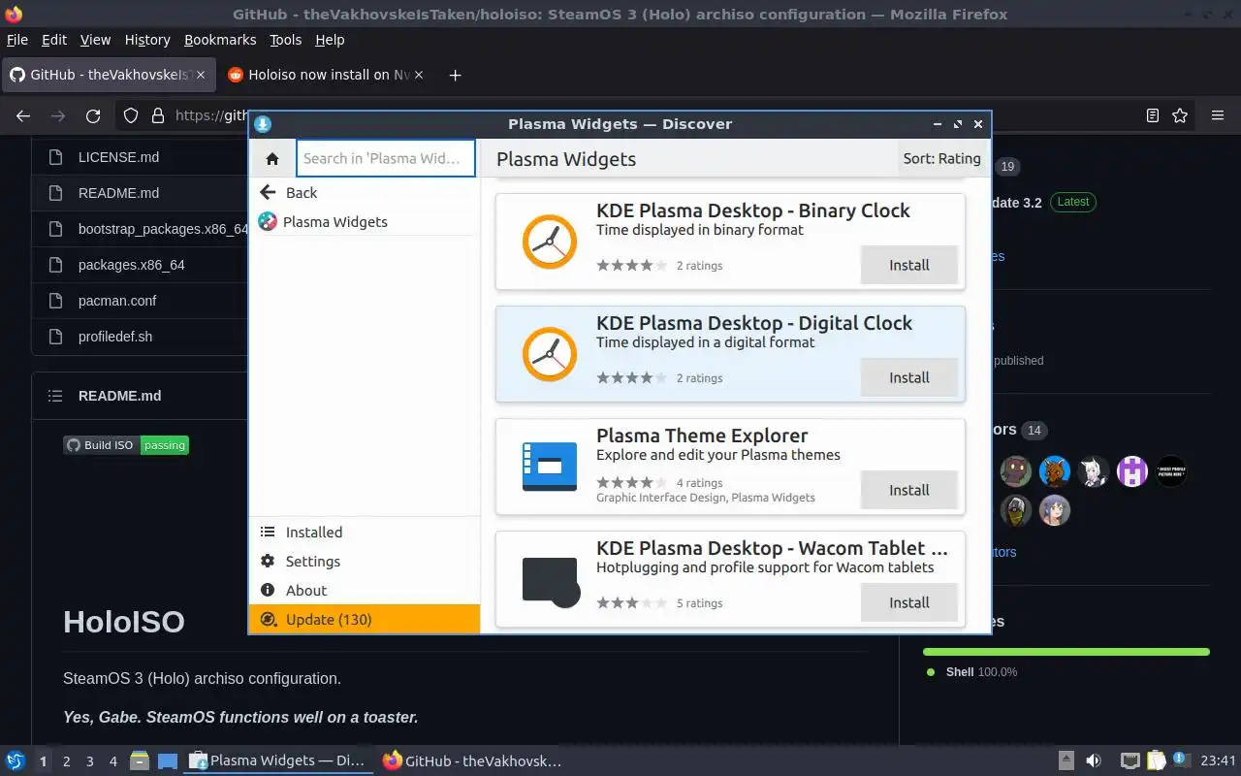The width and height of the screenshot is (1241, 776).
Task: Open Update (130) in Discover
Action: [x=365, y=619]
